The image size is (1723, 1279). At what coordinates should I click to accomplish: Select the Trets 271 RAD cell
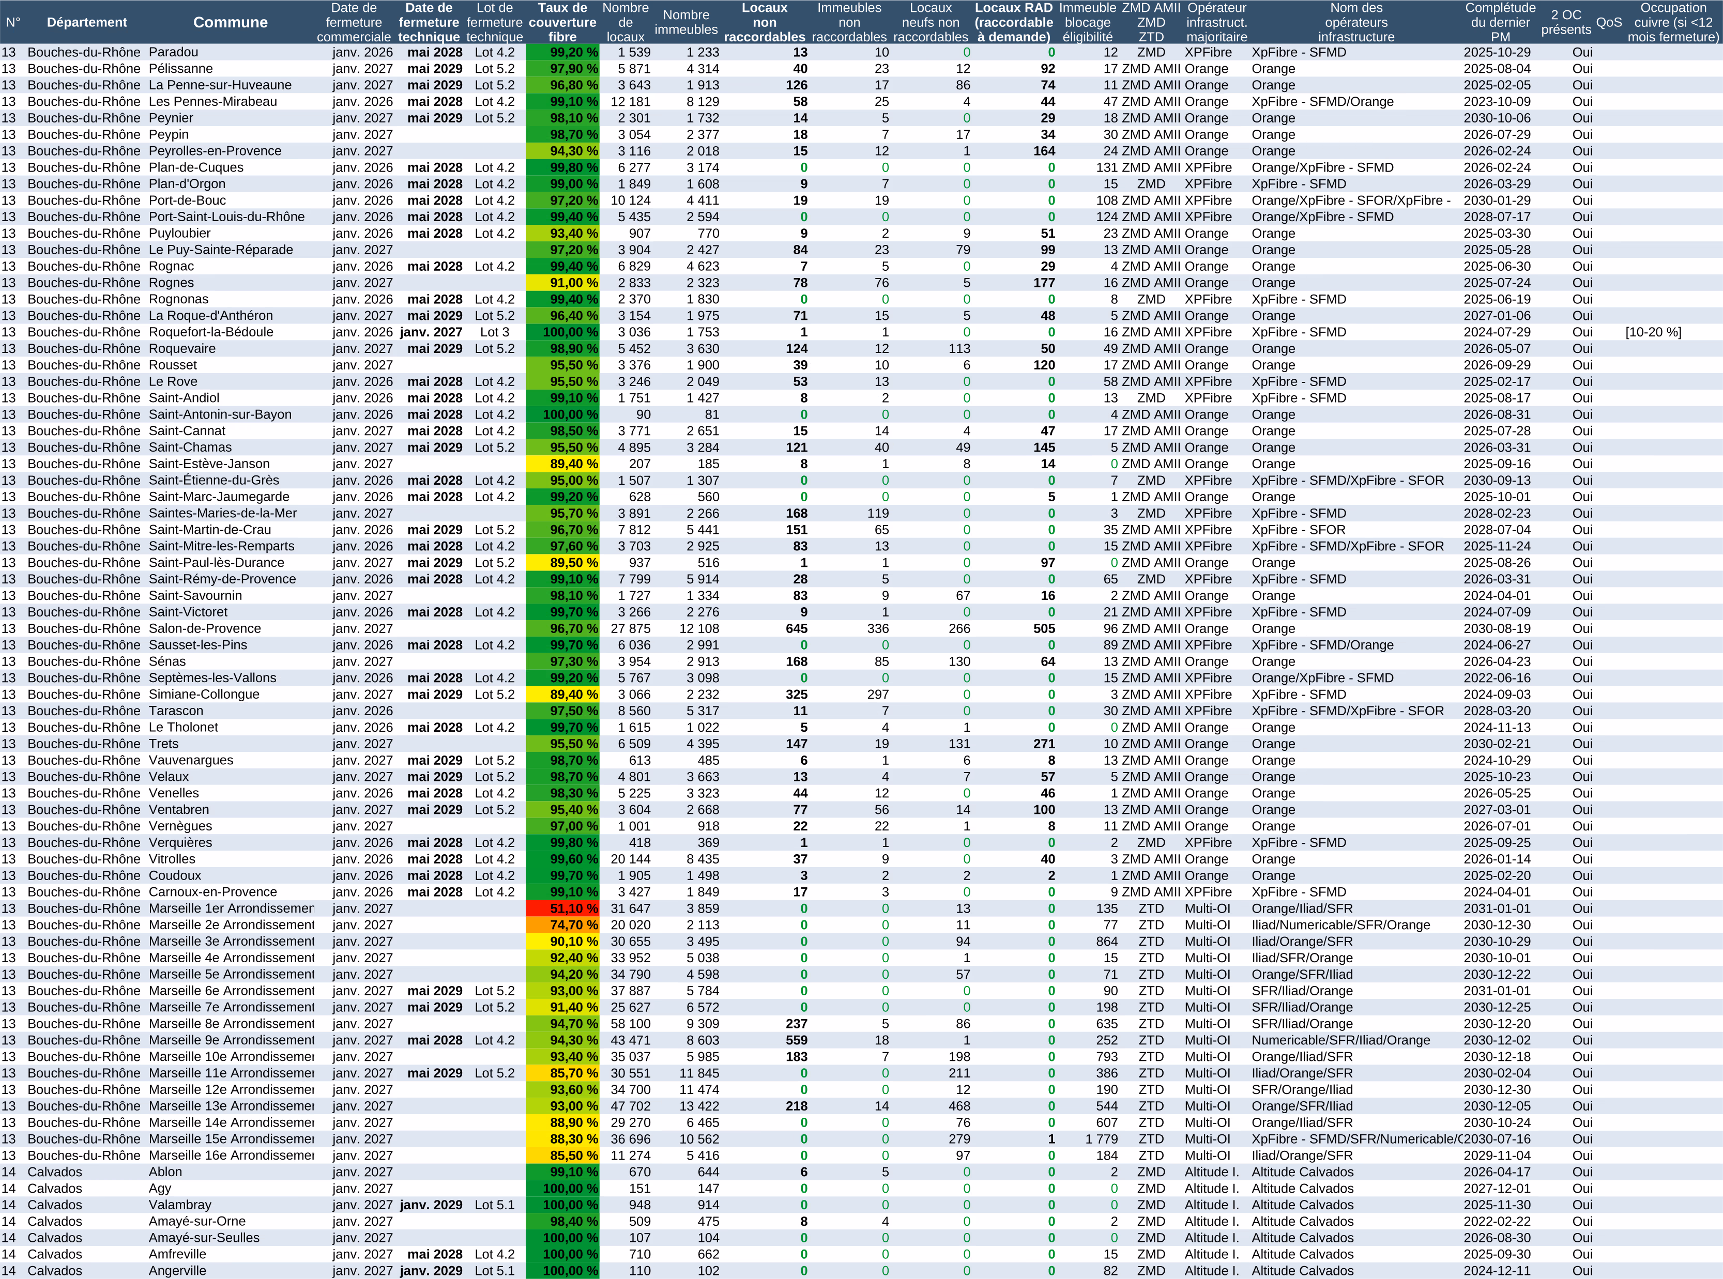(x=1043, y=744)
